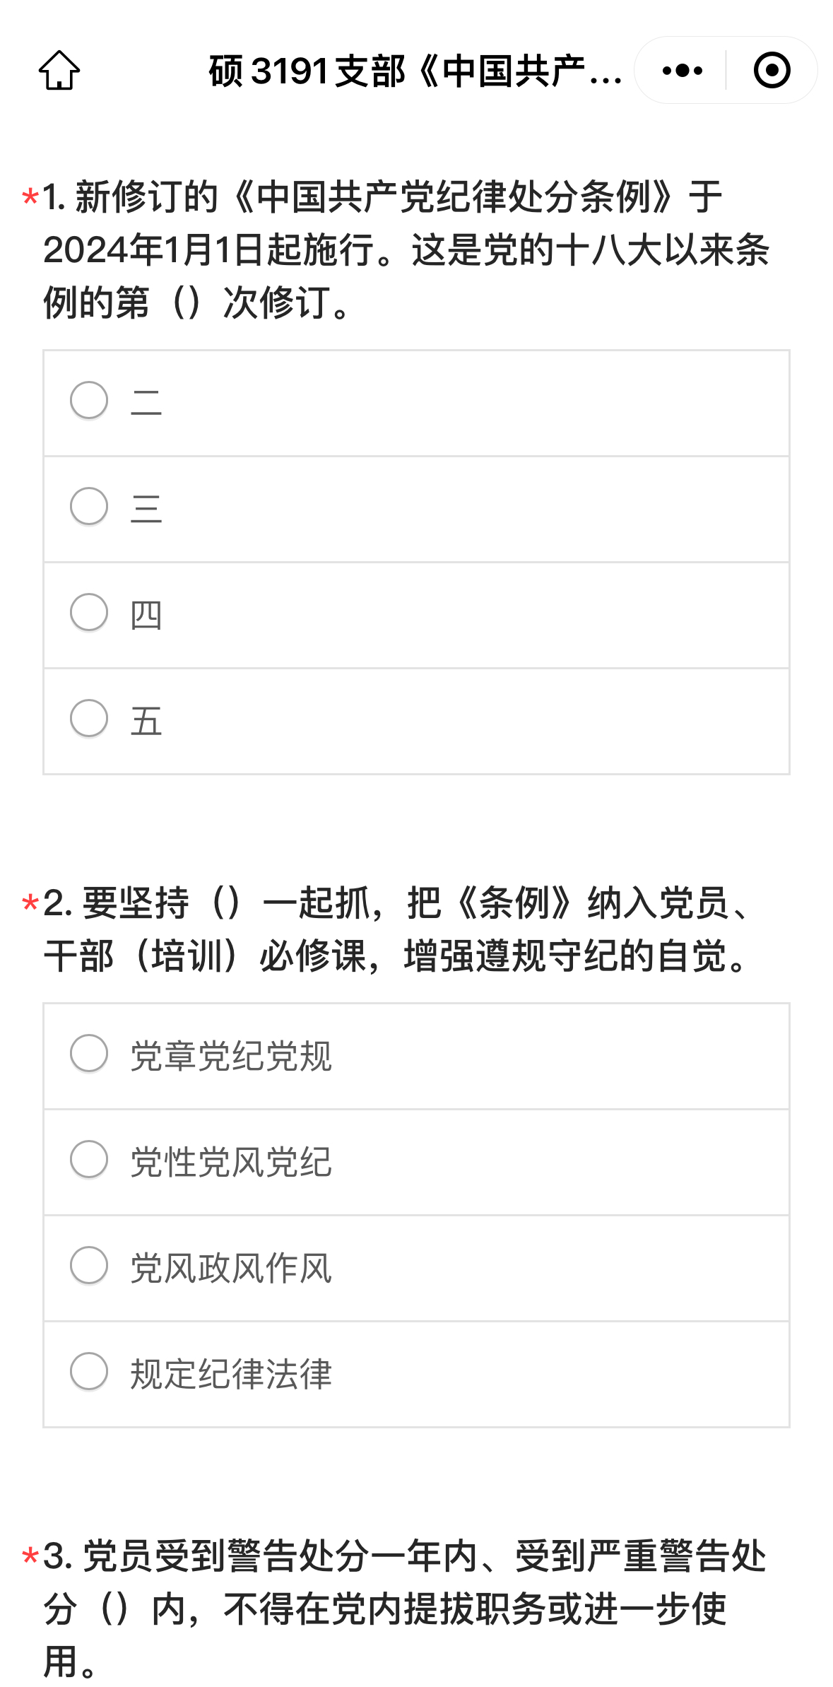The height and width of the screenshot is (1687, 833).
Task: Open the three-dots more menu
Action: tap(682, 71)
